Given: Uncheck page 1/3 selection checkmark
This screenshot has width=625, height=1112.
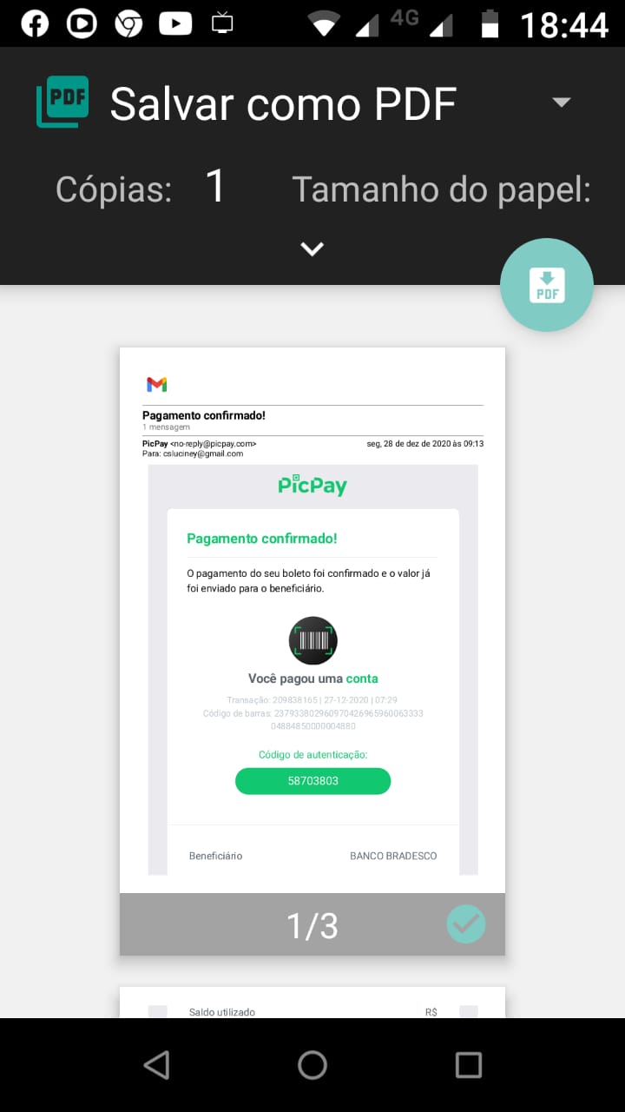Looking at the screenshot, I should (466, 924).
